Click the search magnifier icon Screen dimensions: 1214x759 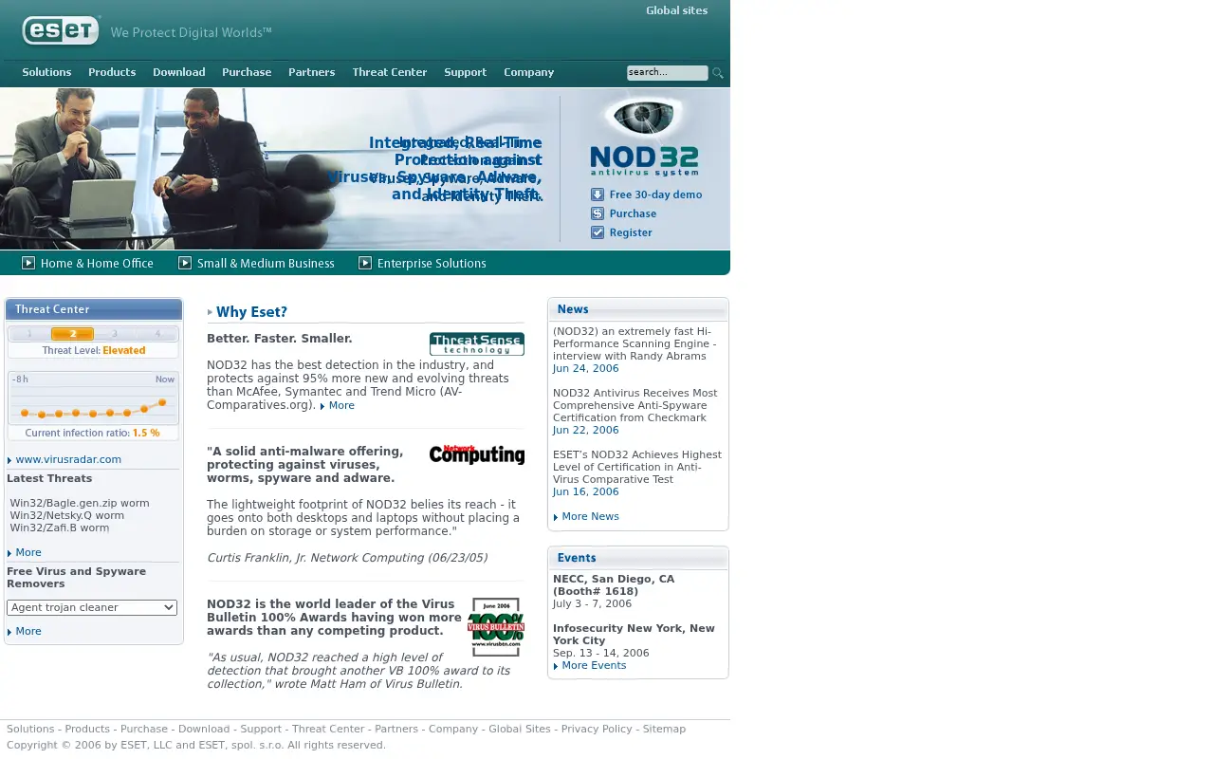point(718,73)
